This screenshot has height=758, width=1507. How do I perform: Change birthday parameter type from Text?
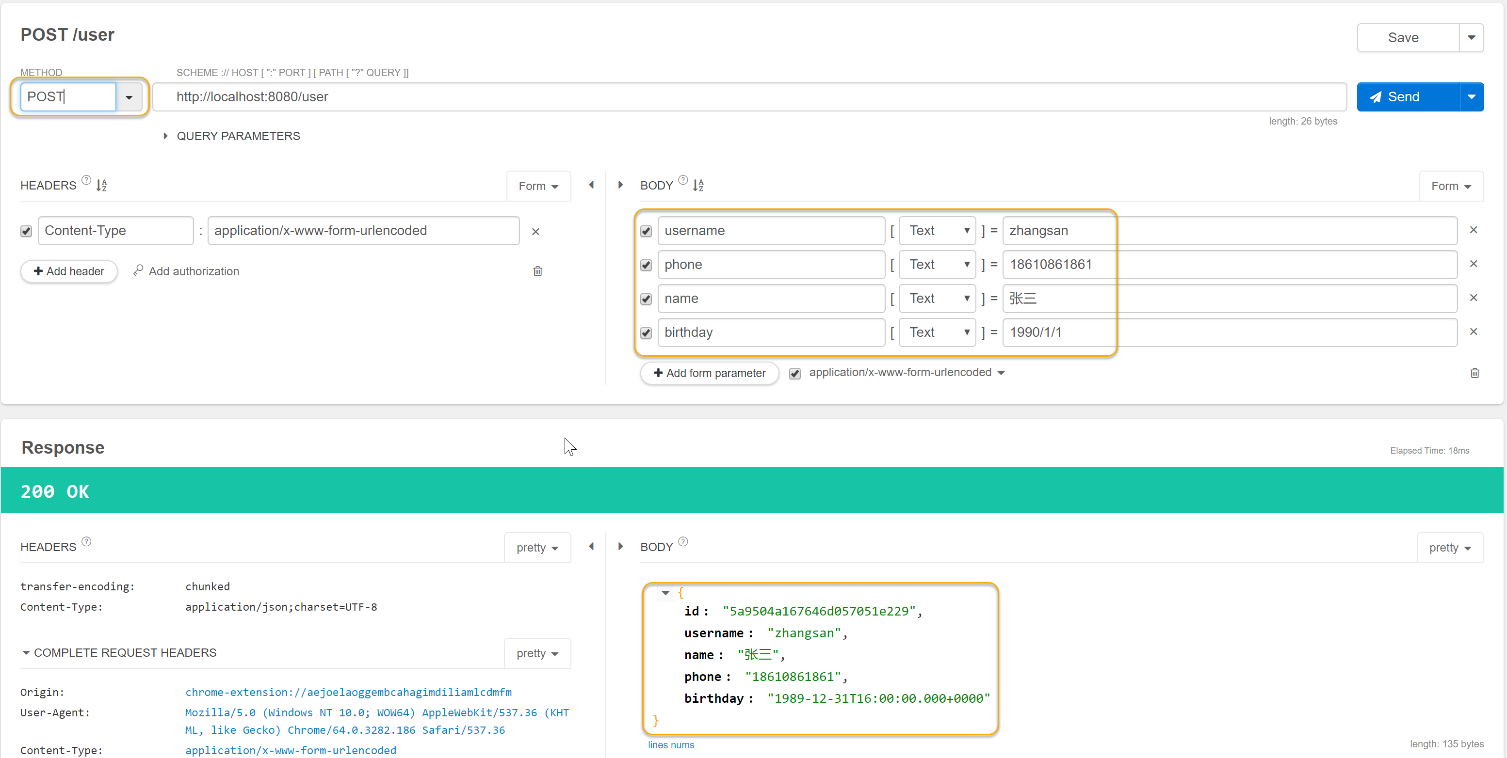point(937,332)
